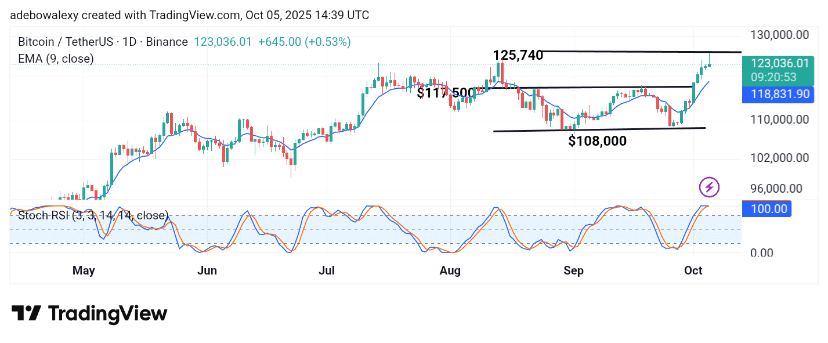
Task: Click the $117,500 level annotation
Action: [445, 93]
